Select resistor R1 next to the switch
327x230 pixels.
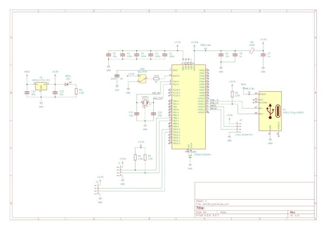[156, 79]
